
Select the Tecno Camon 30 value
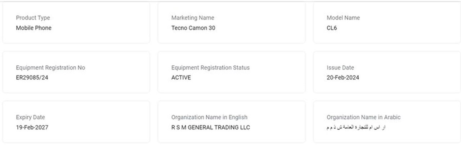(x=193, y=28)
